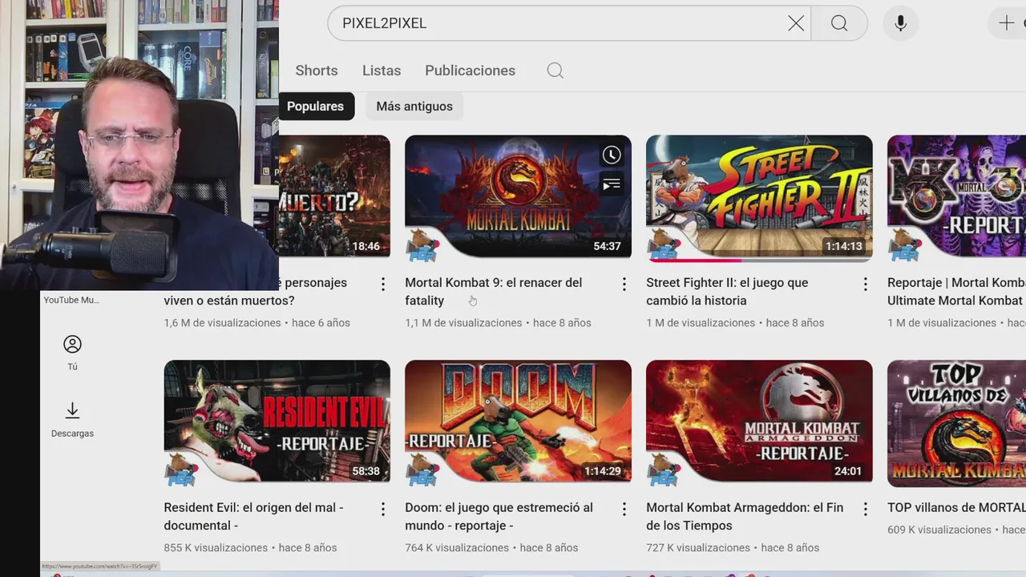Open the Publicaciones tab
The image size is (1026, 577).
coord(470,71)
